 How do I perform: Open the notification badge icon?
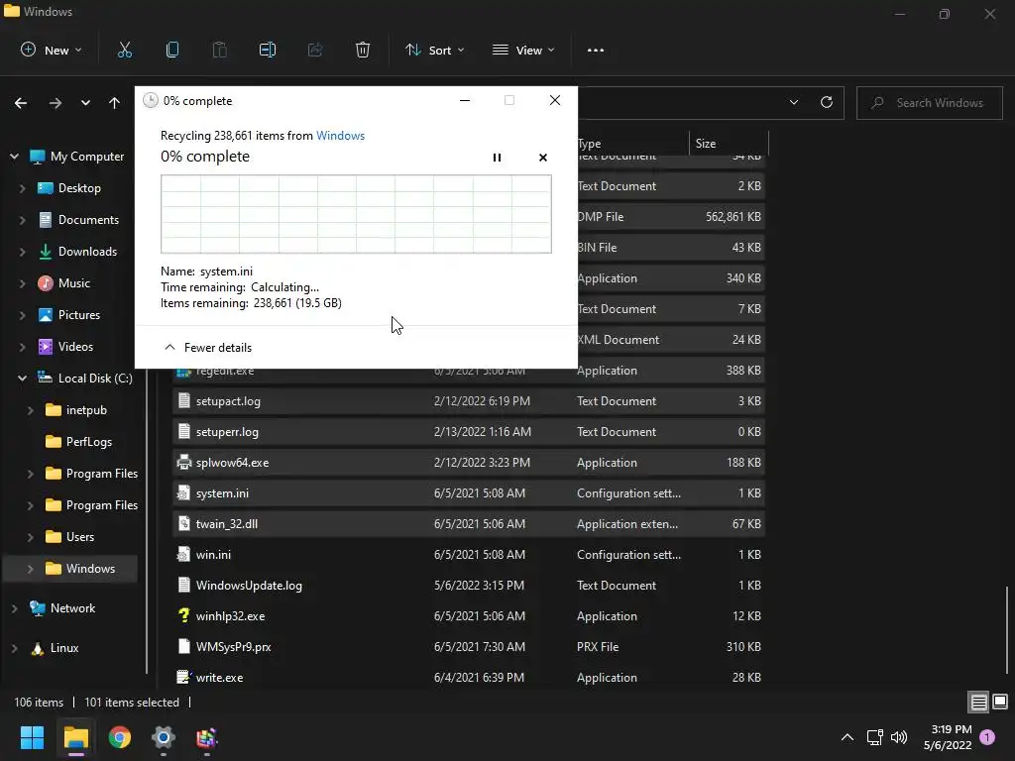[x=987, y=736]
